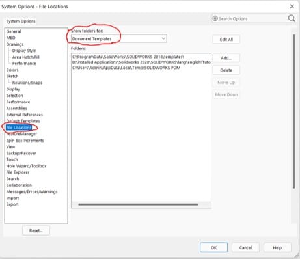Open Help for this dialog

pos(277,247)
